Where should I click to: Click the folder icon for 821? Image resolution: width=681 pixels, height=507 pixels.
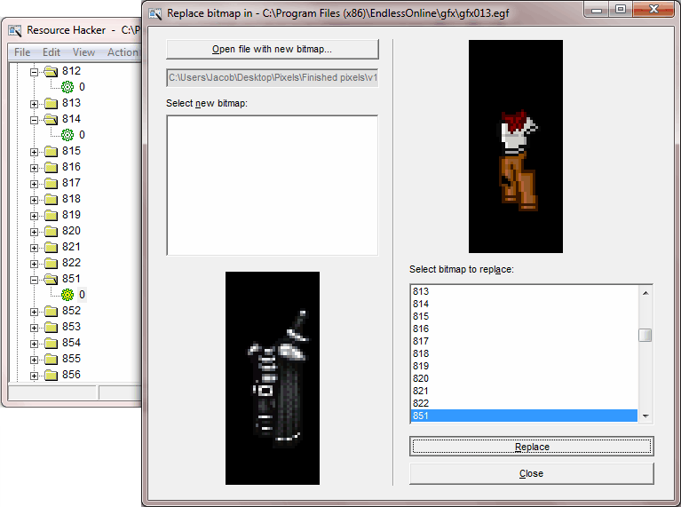click(51, 247)
